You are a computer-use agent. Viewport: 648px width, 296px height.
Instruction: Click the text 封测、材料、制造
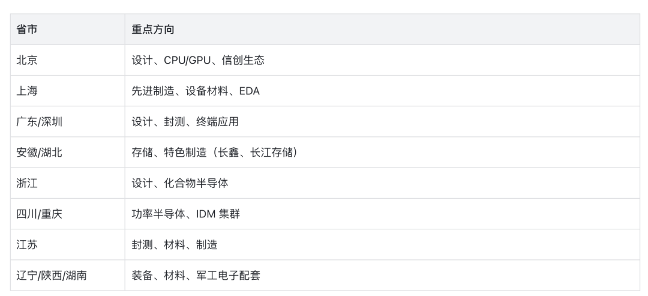(x=175, y=245)
